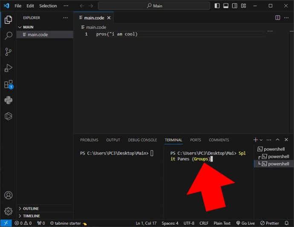Change indentation via Spaces: 4
This screenshot has height=227, width=294.
[170, 223]
